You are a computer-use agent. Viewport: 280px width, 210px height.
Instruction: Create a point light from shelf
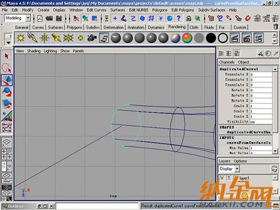coord(45,38)
